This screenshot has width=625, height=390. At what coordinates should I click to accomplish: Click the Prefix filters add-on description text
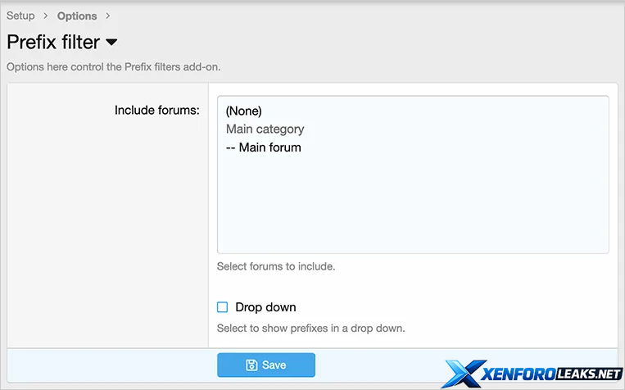(113, 66)
